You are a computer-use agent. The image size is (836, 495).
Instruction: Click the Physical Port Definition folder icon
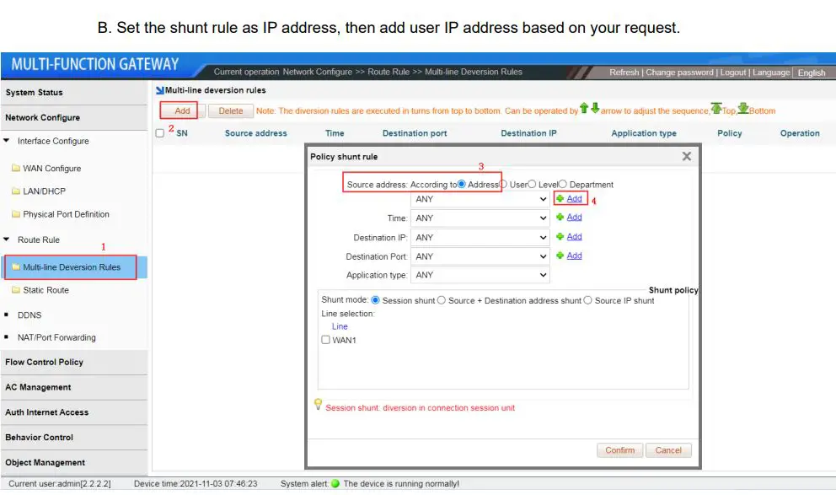pos(16,214)
